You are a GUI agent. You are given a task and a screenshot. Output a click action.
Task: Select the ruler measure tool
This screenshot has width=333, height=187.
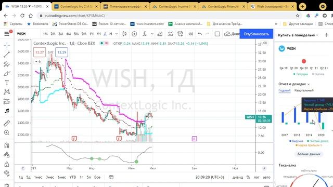pyautogui.click(x=7, y=123)
